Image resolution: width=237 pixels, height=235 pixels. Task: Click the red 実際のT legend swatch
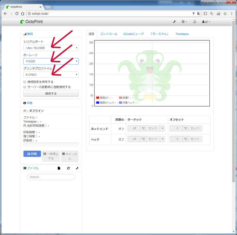coord(98,98)
